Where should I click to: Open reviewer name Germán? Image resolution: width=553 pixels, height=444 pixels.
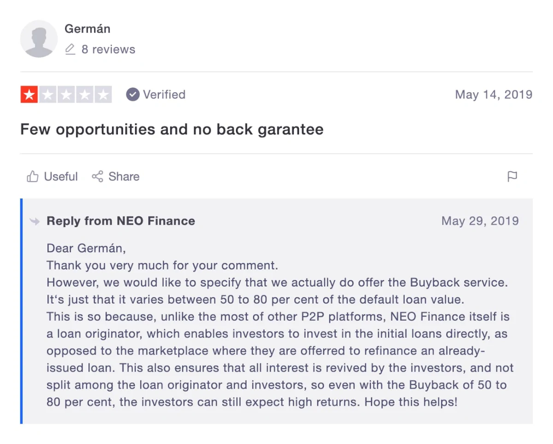[88, 29]
